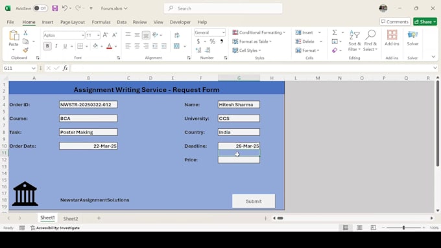
Task: Toggle Top Align vertical alignment
Action: [128, 35]
